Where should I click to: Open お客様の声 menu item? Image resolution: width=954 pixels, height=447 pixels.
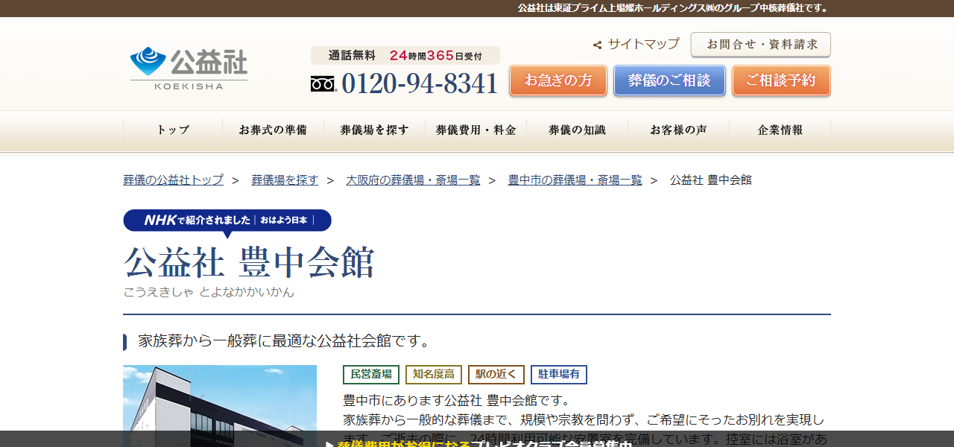[678, 130]
